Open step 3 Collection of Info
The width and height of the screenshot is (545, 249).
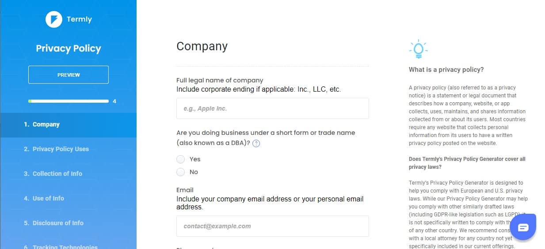pyautogui.click(x=69, y=174)
